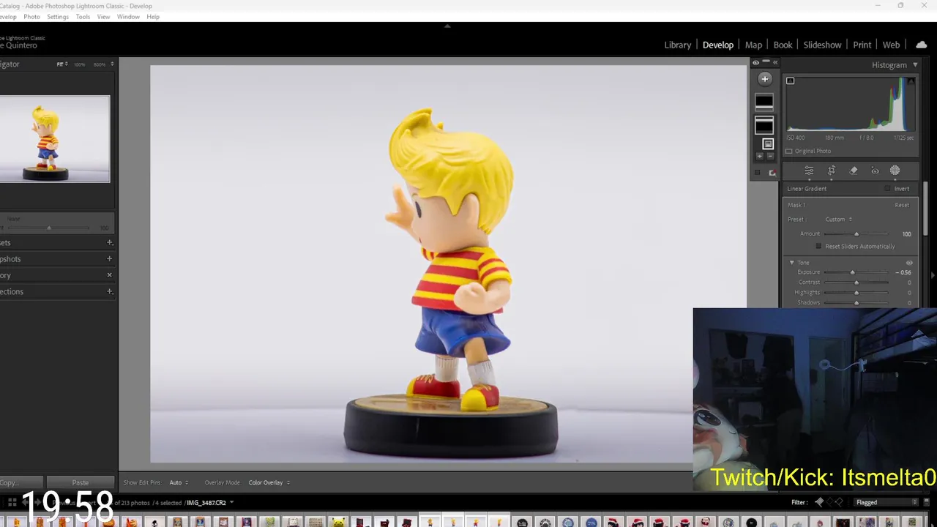Switch to the Print module
Screen dimensions: 937x527
(x=862, y=45)
